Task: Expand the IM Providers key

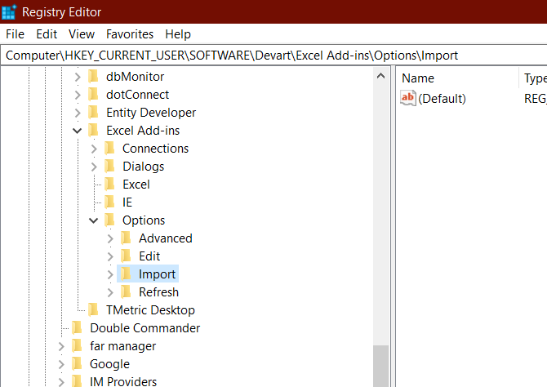Action: point(61,382)
